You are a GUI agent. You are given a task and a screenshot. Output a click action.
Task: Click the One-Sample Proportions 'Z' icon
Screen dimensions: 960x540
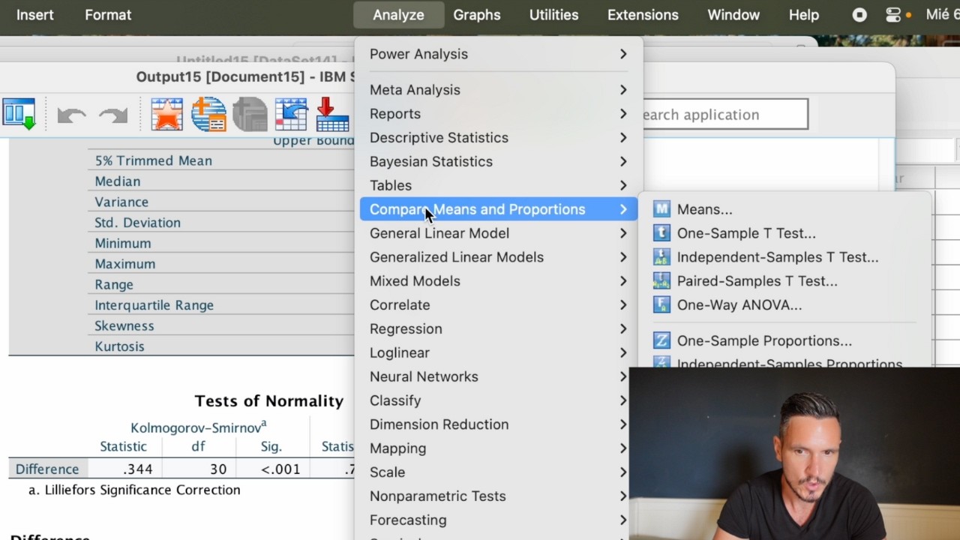661,340
